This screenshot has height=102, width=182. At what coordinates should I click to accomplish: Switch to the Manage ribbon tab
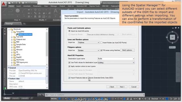(53, 6)
